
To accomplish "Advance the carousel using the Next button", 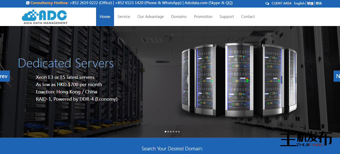I will pyautogui.click(x=337, y=76).
